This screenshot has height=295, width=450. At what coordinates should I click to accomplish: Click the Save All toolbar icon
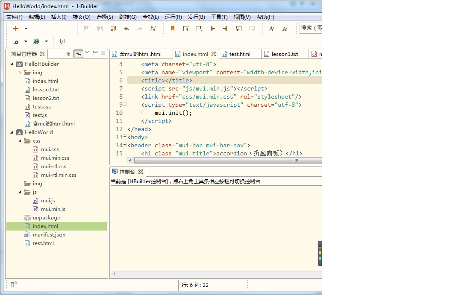(100, 28)
